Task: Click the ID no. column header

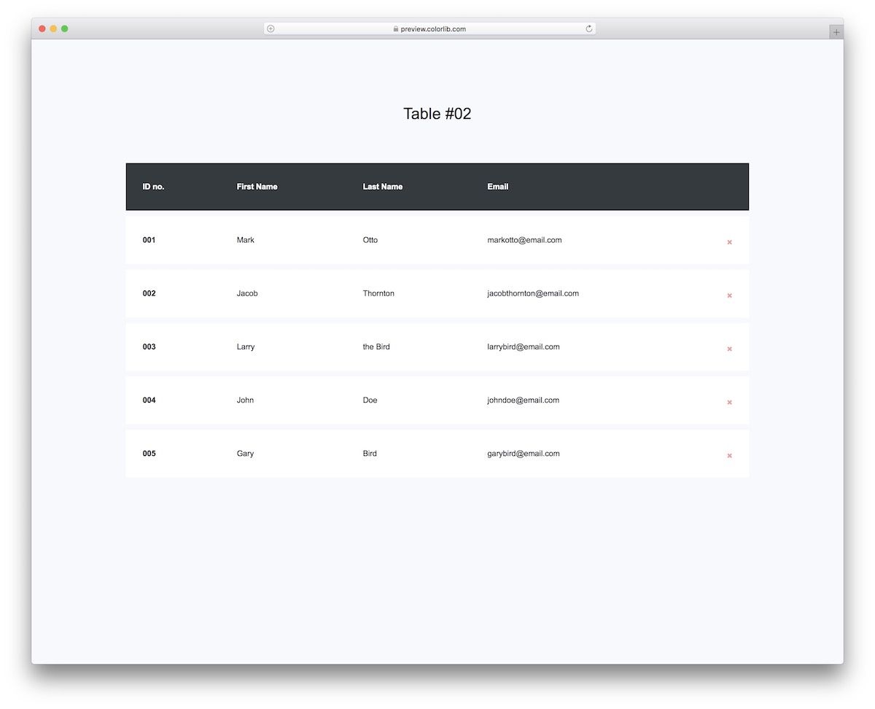Action: 153,187
